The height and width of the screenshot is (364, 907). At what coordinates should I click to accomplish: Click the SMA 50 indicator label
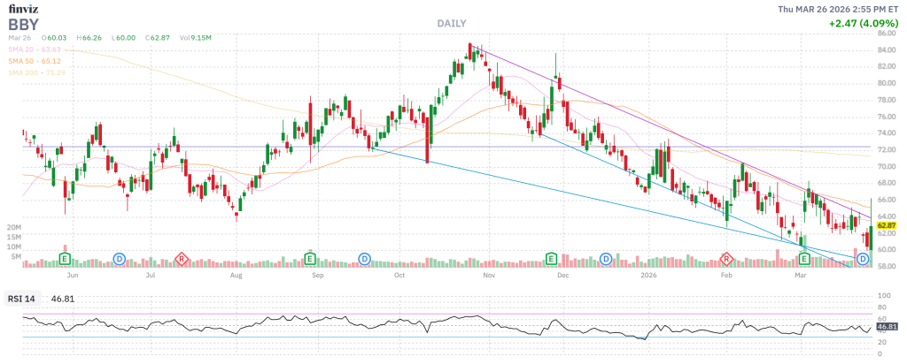(x=36, y=61)
